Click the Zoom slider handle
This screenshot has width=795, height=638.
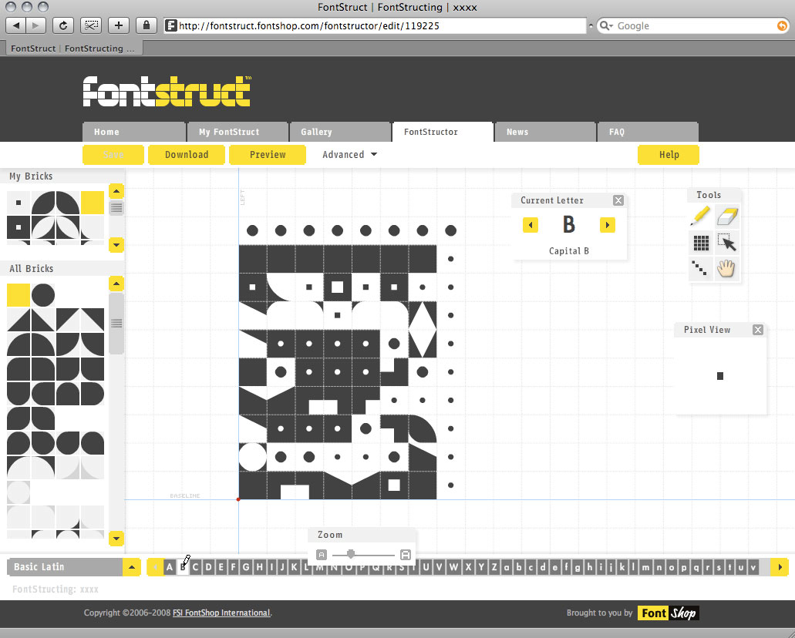(x=352, y=554)
